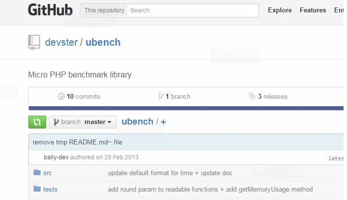Click the commits history clock icon

click(61, 97)
